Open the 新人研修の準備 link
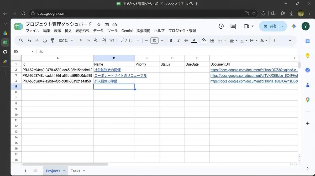Screen dimensions: 315x176 [x=106, y=81]
